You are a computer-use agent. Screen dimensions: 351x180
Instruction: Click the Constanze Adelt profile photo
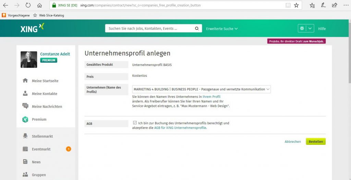pos(29,59)
